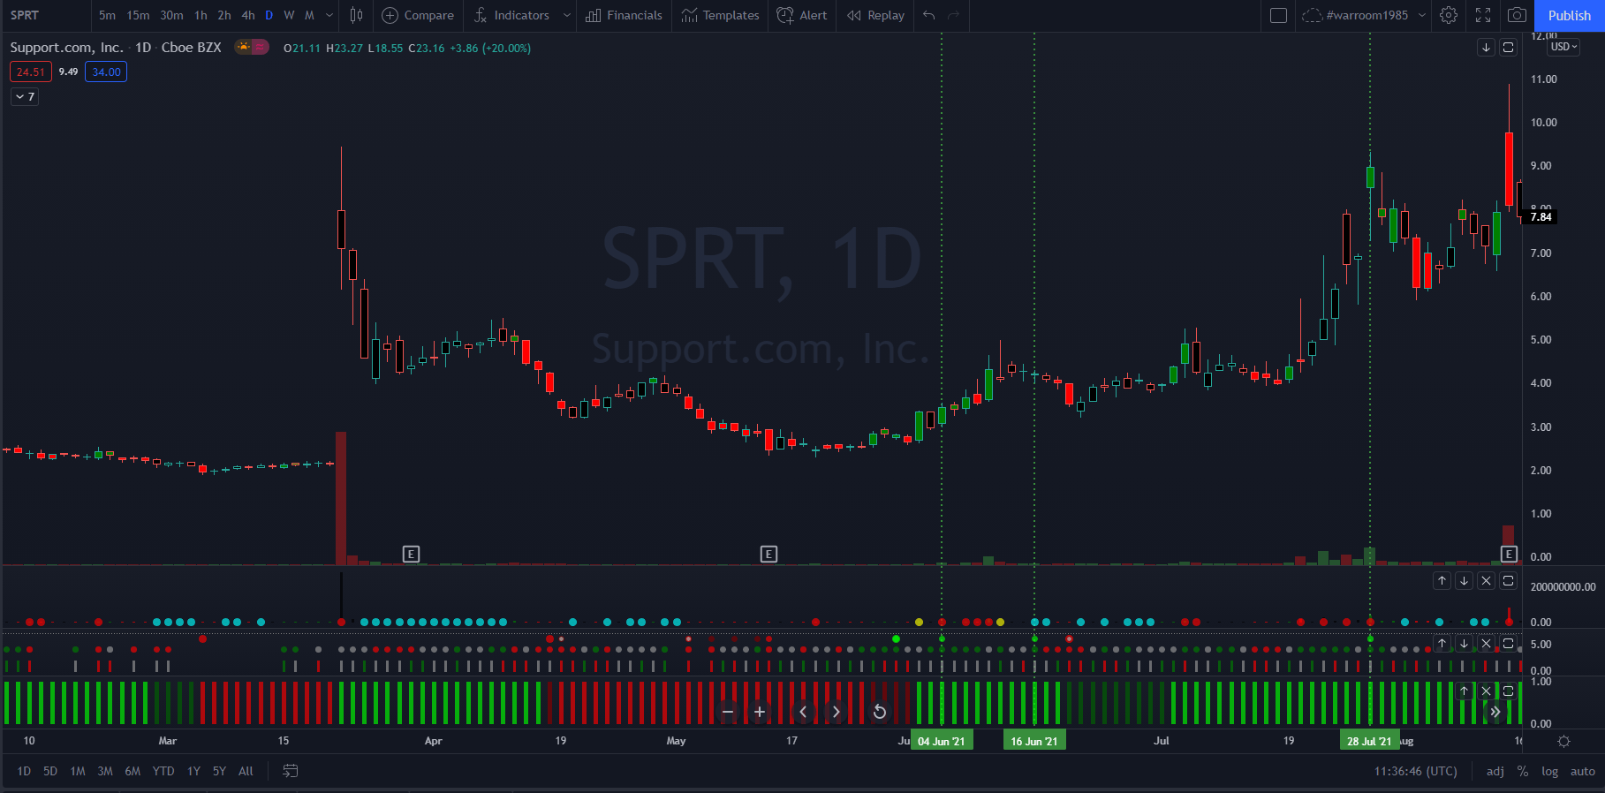The image size is (1605, 793).
Task: Toggle 'auto' price scale
Action: click(1582, 771)
